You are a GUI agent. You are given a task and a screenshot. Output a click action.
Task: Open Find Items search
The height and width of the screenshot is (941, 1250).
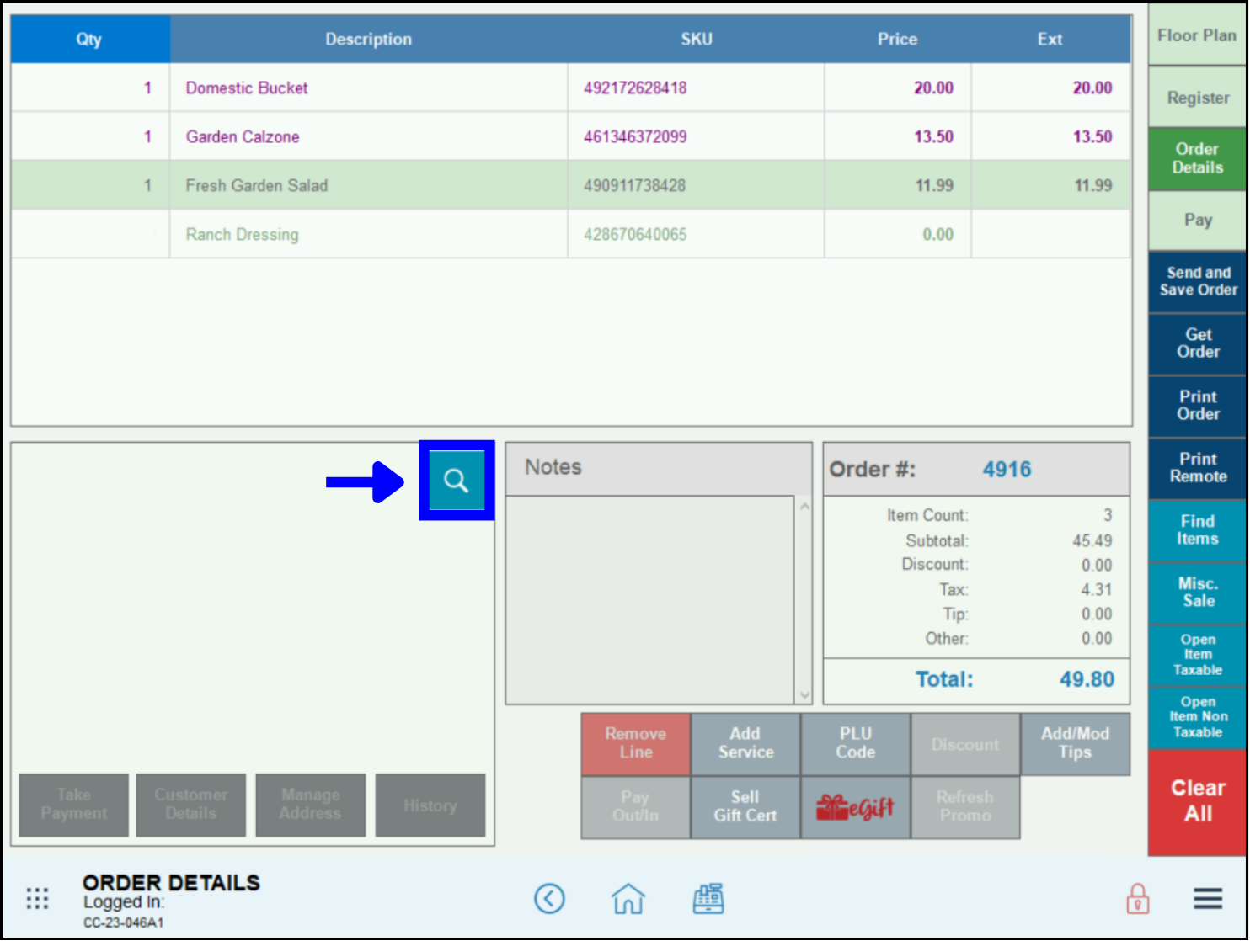pos(1197,530)
